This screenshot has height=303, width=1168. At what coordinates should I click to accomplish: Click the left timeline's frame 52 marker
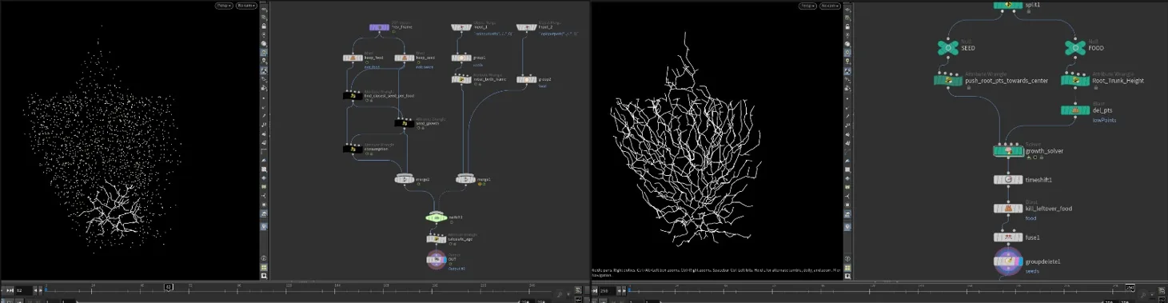pos(169,286)
